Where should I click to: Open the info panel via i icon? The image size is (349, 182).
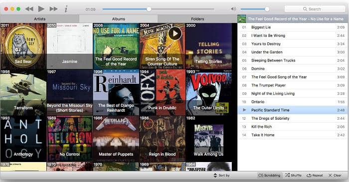coord(66,9)
